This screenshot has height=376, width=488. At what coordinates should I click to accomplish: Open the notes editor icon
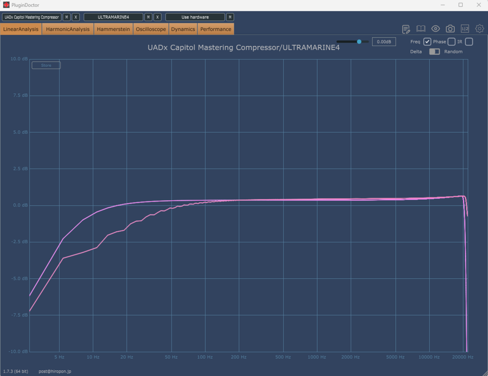pos(406,29)
